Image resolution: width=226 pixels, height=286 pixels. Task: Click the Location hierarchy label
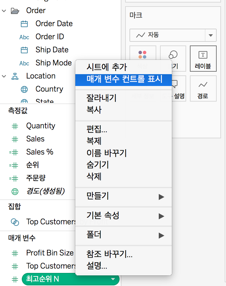(41, 76)
